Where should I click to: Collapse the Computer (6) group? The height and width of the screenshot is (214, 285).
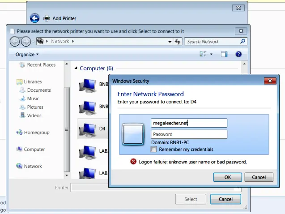[x=76, y=68]
